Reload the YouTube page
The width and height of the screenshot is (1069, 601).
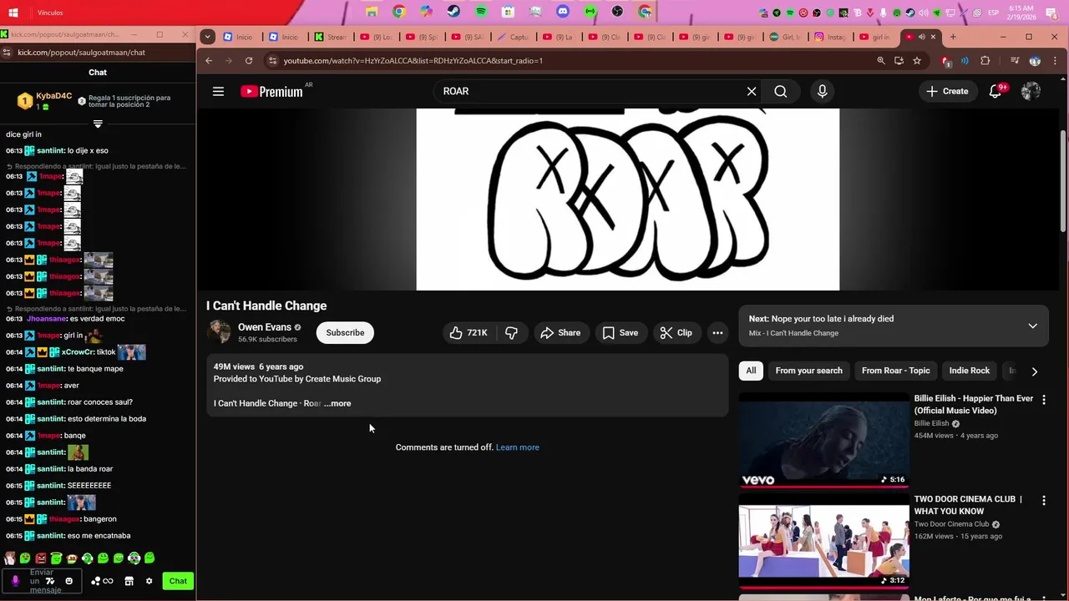tap(249, 61)
